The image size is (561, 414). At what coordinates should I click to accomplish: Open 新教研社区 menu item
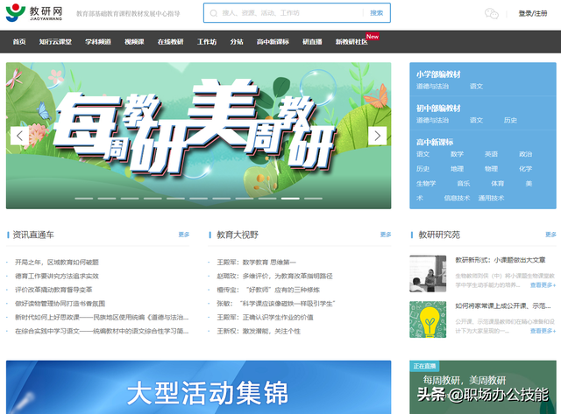[x=352, y=42]
